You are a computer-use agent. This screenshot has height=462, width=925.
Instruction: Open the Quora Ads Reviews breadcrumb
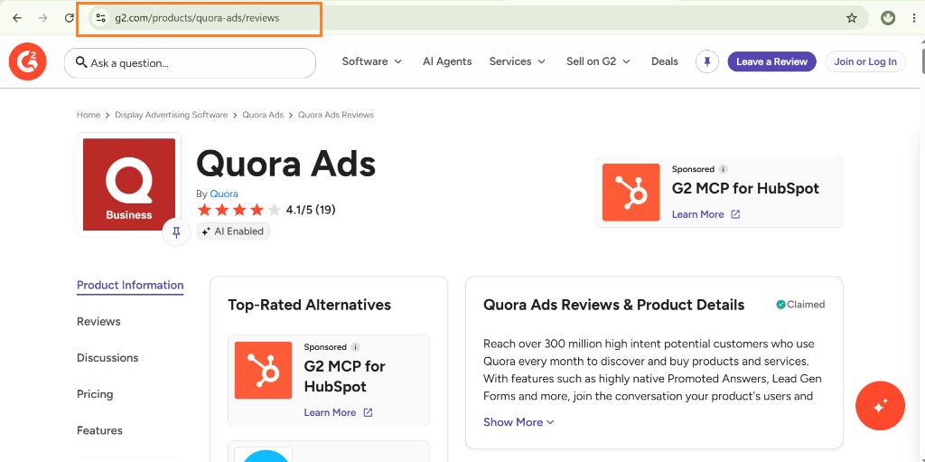point(336,115)
